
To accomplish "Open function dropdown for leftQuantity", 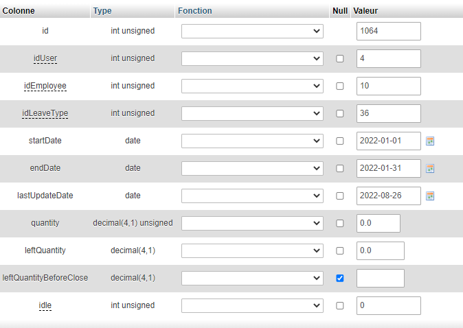I will 252,250.
